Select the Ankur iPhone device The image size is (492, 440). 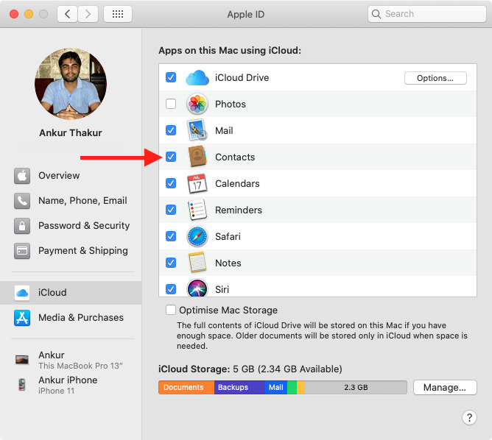71,385
